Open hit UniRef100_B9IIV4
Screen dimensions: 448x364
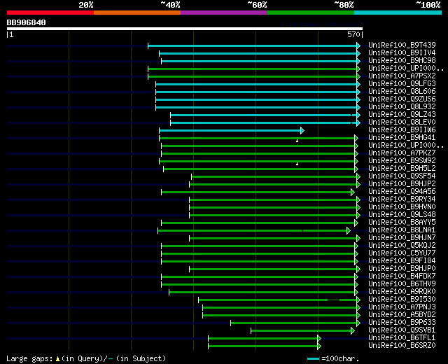[402, 53]
